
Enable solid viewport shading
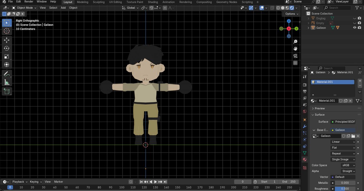[283, 8]
